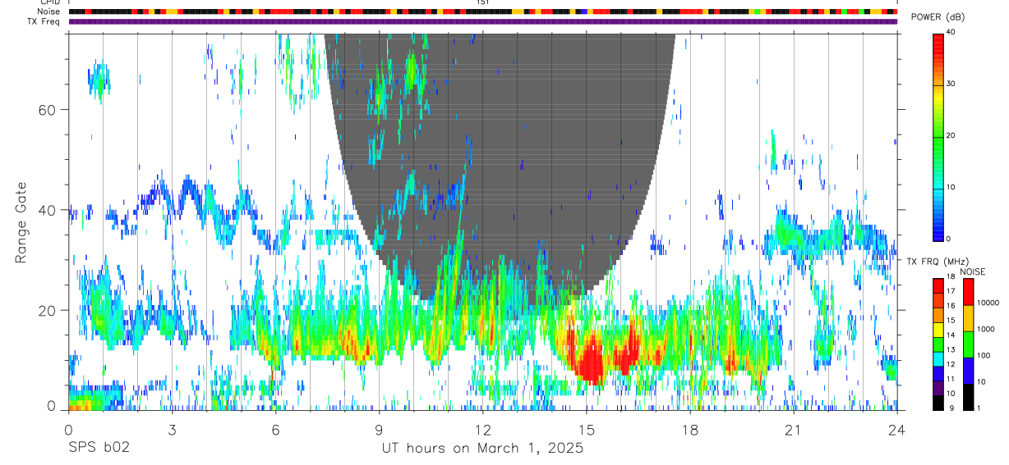Click the '10000' label on the NOISE scale

[989, 303]
